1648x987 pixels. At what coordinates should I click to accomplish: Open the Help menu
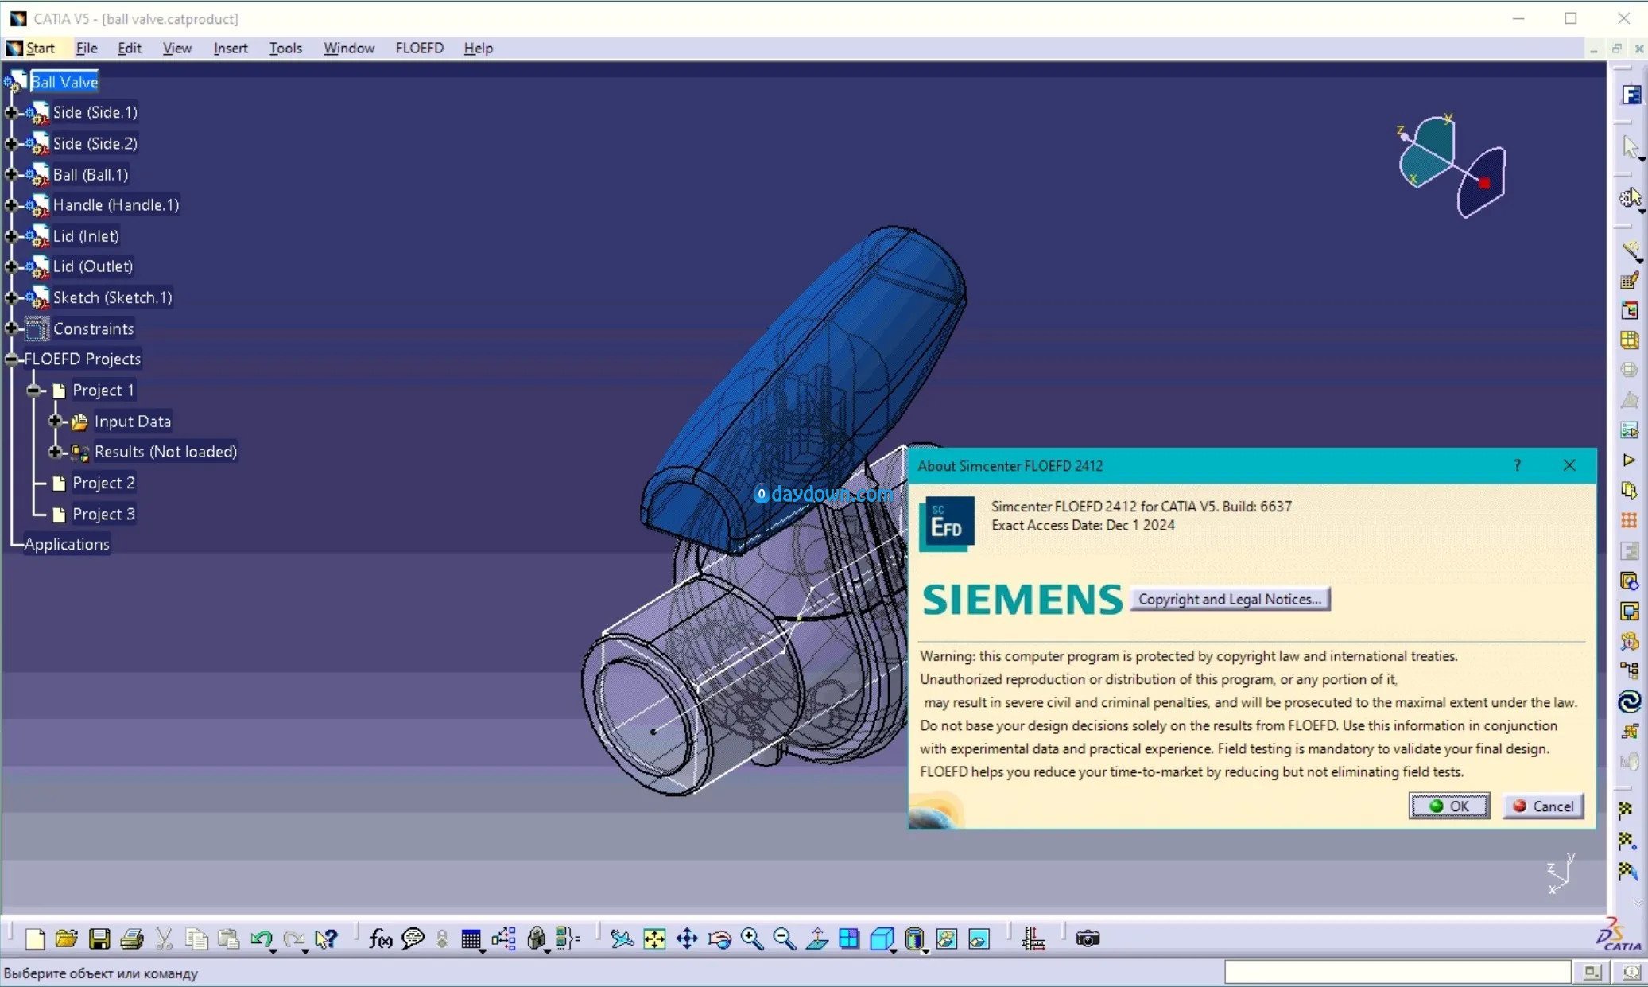(479, 48)
